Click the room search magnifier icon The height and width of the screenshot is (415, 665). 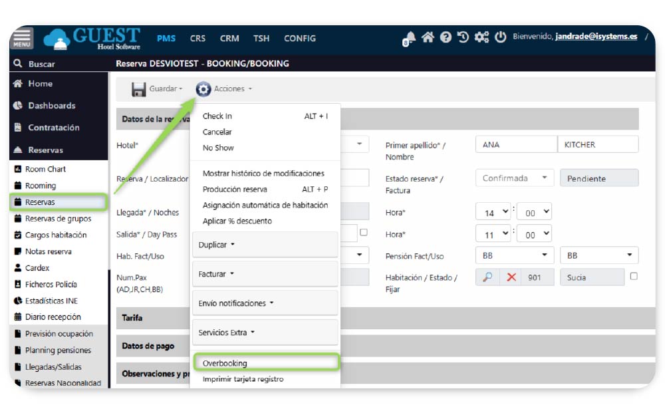[x=487, y=277]
